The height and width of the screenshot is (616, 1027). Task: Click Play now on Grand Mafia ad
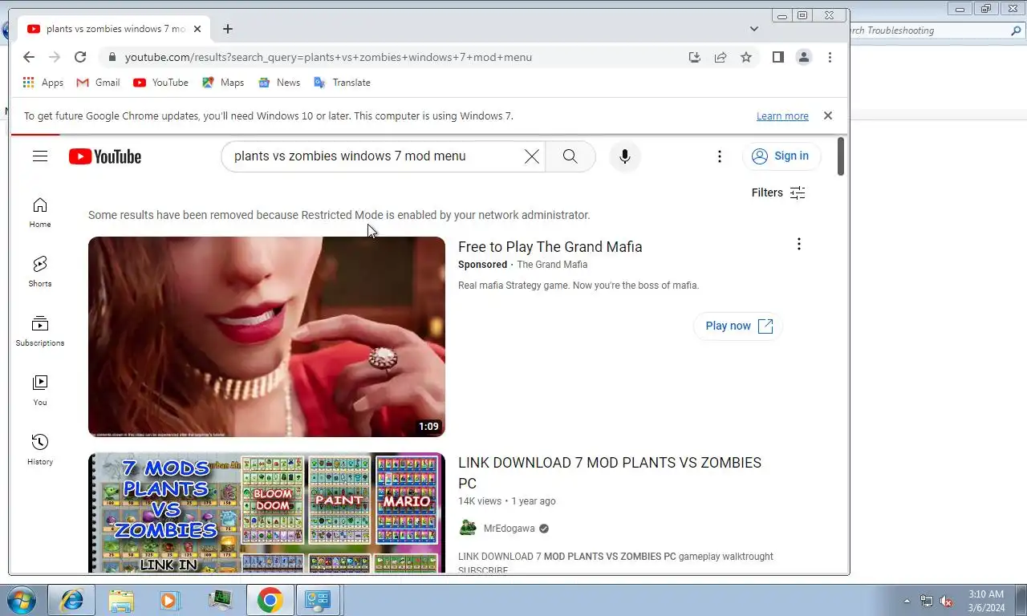(738, 326)
